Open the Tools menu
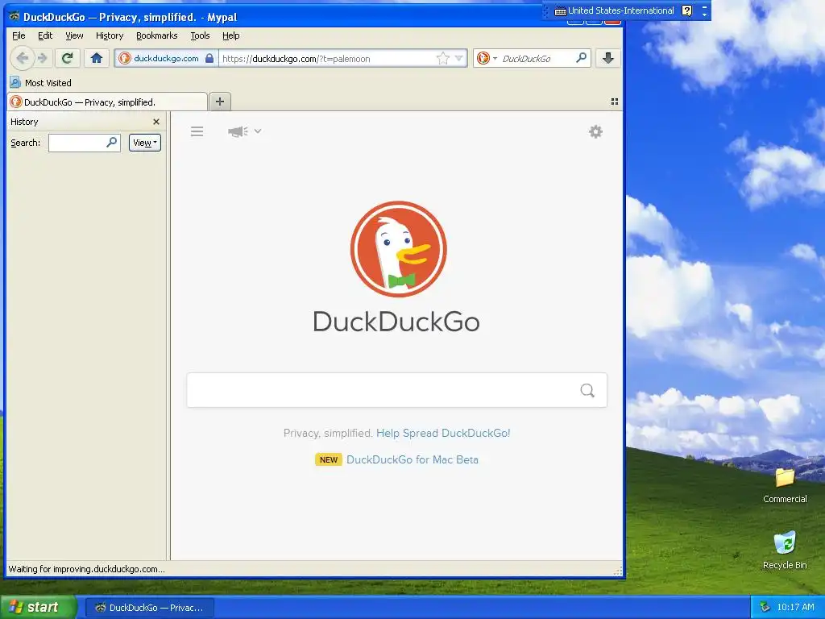The height and width of the screenshot is (619, 825). (200, 35)
